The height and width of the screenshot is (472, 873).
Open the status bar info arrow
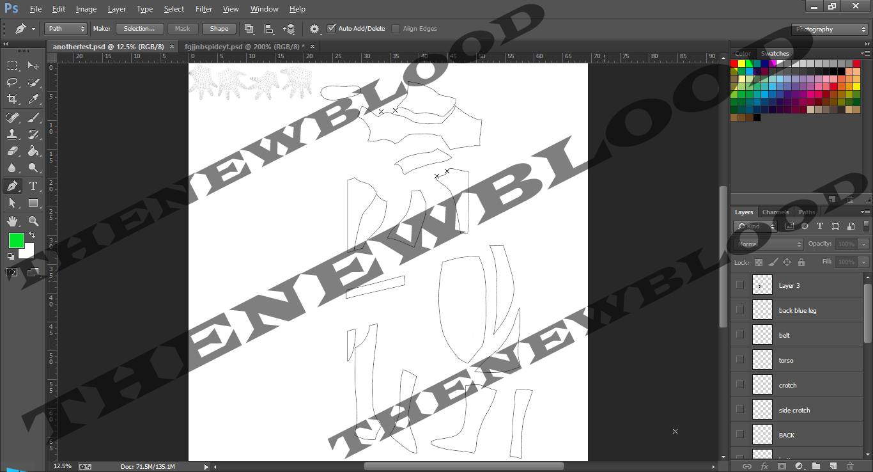point(206,467)
